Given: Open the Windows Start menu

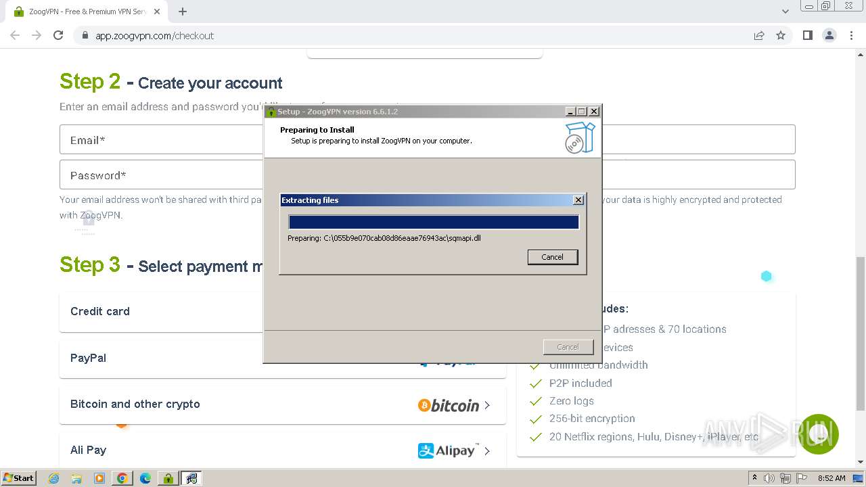Looking at the screenshot, I should click(x=18, y=478).
